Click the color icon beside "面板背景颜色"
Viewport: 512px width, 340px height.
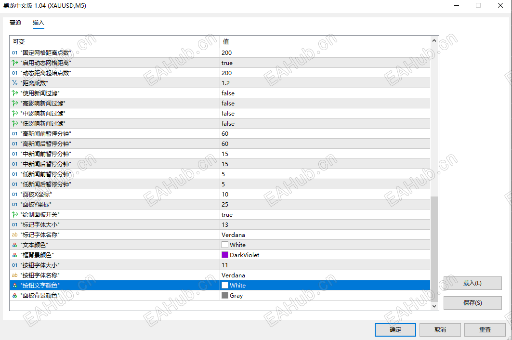click(x=15, y=296)
